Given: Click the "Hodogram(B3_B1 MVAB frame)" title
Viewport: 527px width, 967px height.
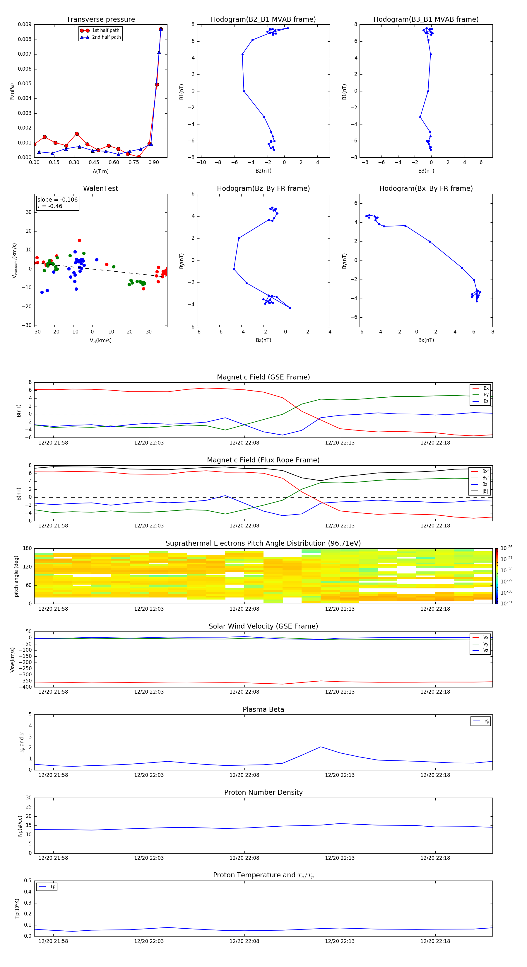Looking at the screenshot, I should tap(426, 20).
